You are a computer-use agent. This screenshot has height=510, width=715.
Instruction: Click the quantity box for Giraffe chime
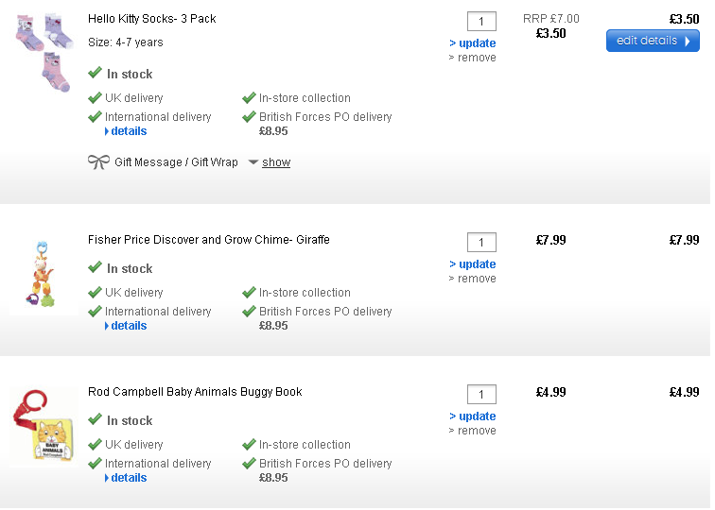point(481,242)
